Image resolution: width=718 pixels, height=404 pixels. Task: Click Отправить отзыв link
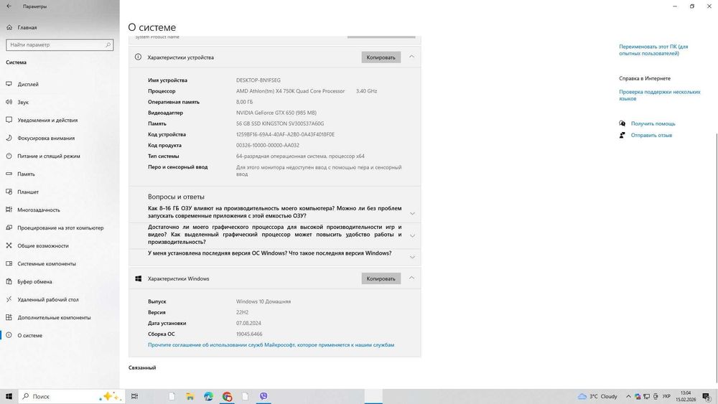[x=652, y=135]
